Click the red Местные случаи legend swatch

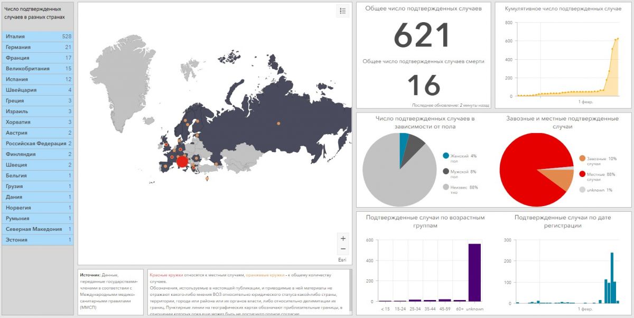pos(582,174)
